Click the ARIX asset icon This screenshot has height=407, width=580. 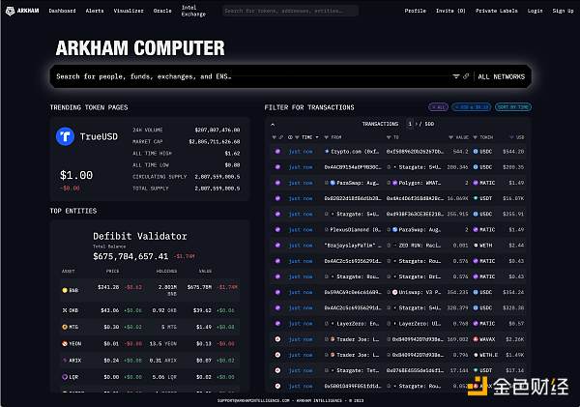pos(65,360)
